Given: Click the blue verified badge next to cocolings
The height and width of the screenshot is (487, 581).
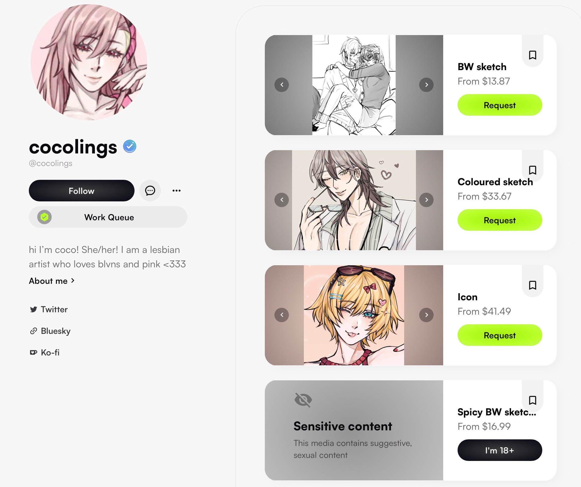Looking at the screenshot, I should pos(130,146).
